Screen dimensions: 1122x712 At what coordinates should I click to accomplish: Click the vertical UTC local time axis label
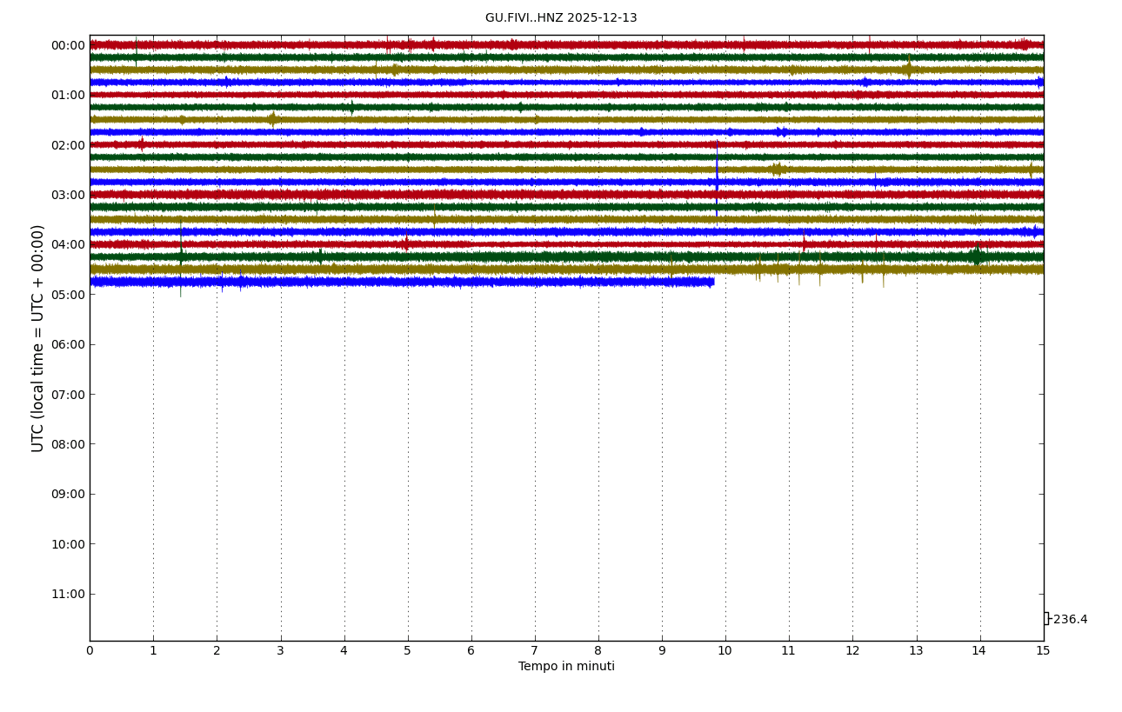[38, 338]
